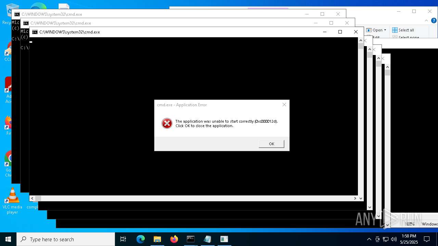Click the front cmd vertical scrollbar up arrow

click(361, 40)
